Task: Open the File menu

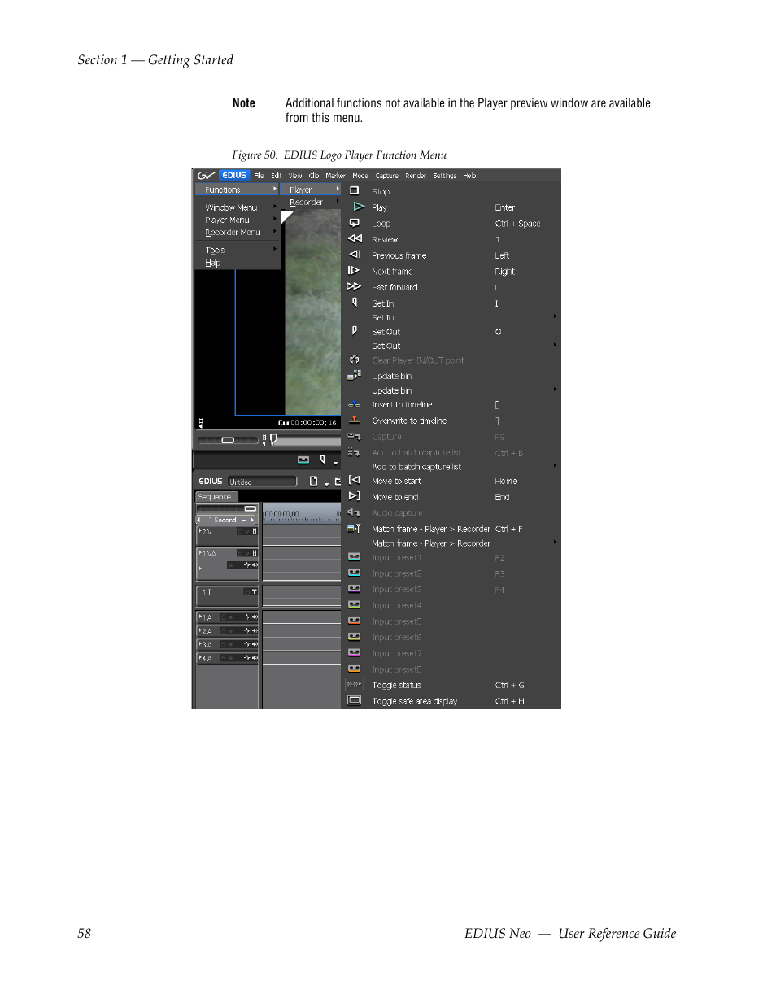Action: click(x=259, y=176)
